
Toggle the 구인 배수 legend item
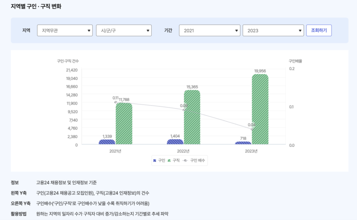pyautogui.click(x=194, y=161)
